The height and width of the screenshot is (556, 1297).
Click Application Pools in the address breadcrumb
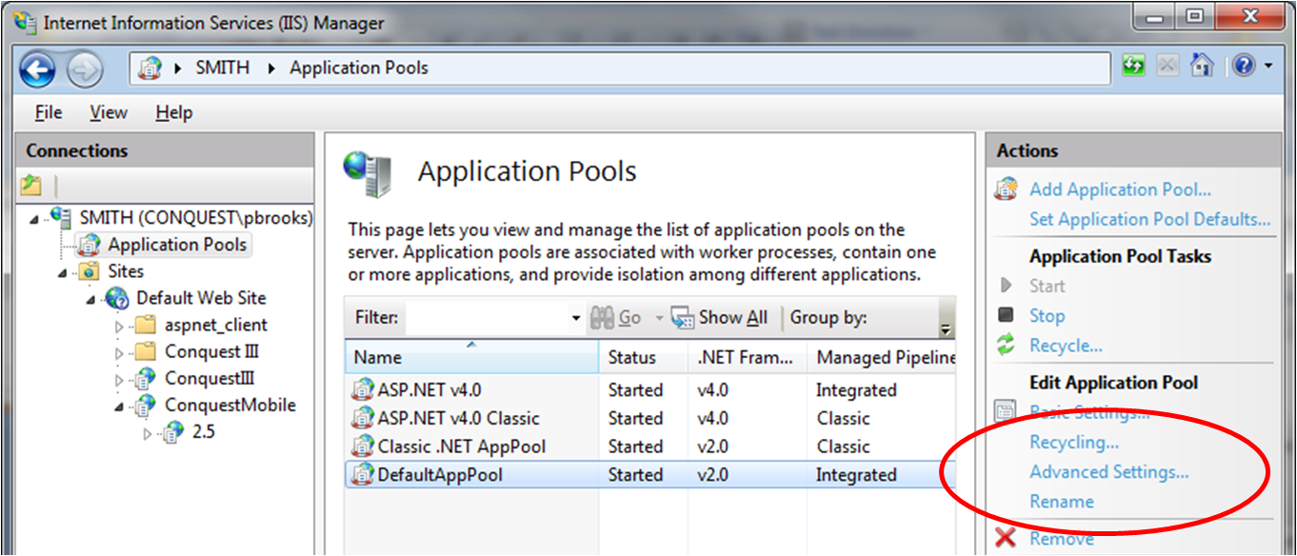(x=359, y=68)
